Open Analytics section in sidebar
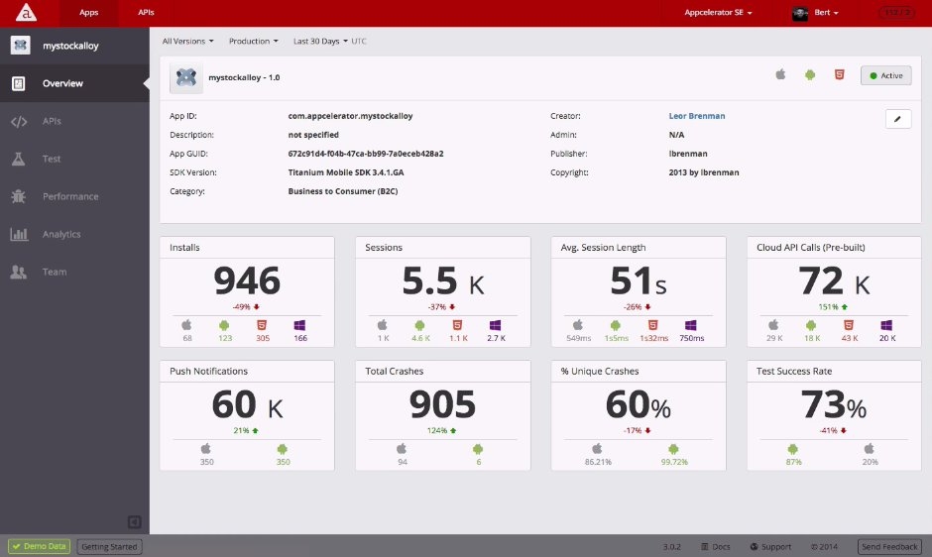The width and height of the screenshot is (932, 557). [x=74, y=234]
